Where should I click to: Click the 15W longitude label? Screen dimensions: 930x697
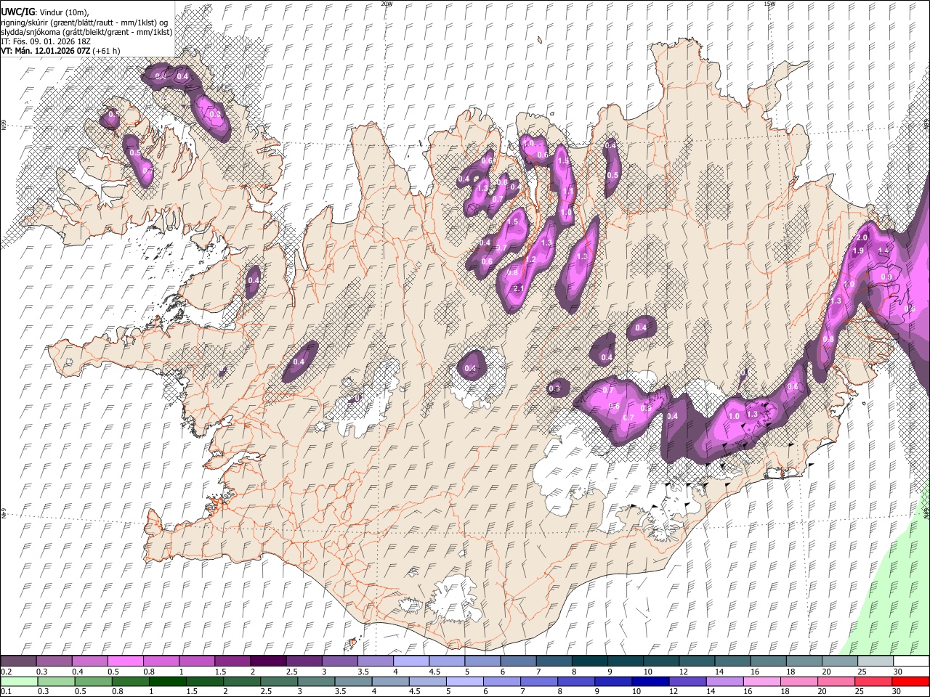click(x=769, y=4)
